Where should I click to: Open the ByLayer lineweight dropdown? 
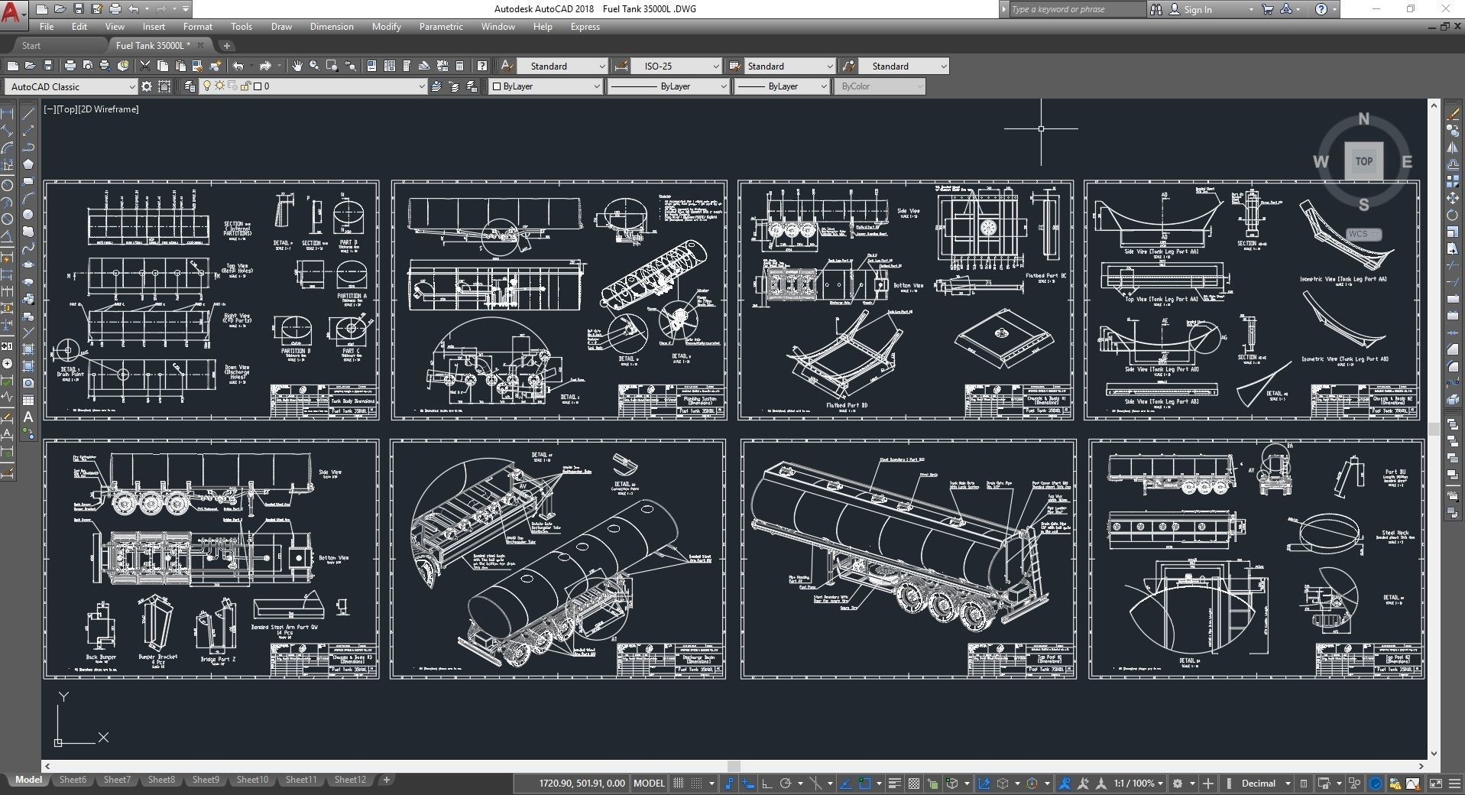782,86
